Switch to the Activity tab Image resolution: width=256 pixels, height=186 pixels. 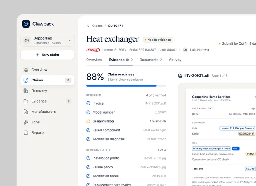(x=175, y=60)
